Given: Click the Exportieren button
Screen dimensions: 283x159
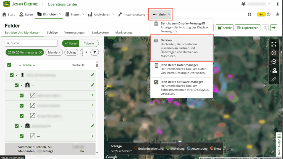Looking at the screenshot, I should pos(248,28).
